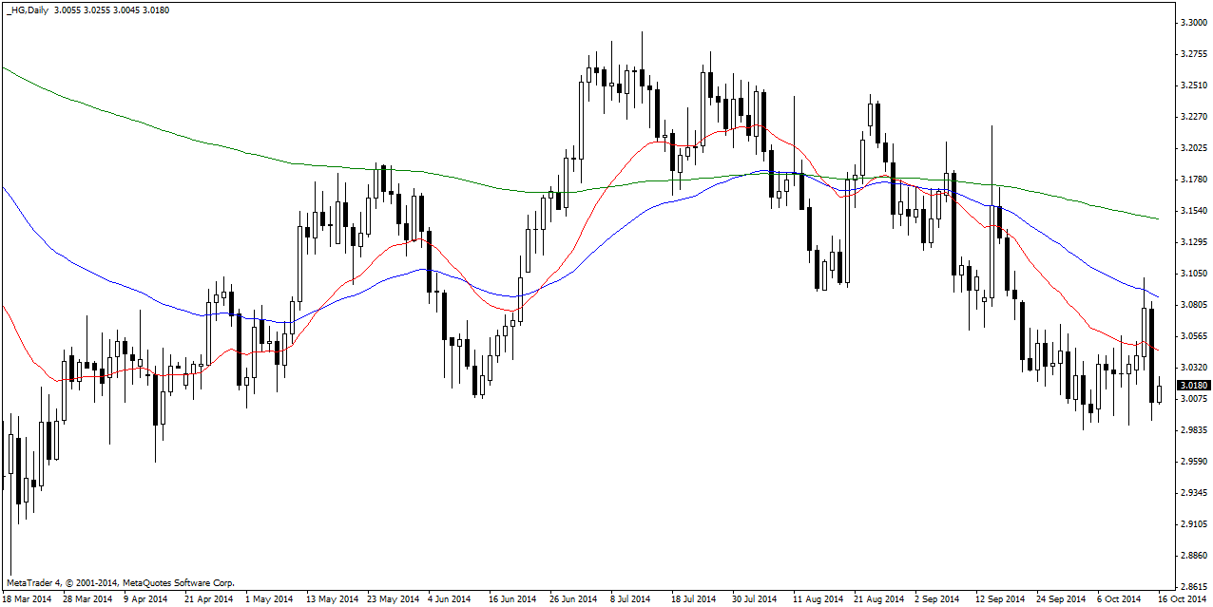Click the 3.2755 price axis label
Image resolution: width=1213 pixels, height=607 pixels.
[x=1193, y=54]
